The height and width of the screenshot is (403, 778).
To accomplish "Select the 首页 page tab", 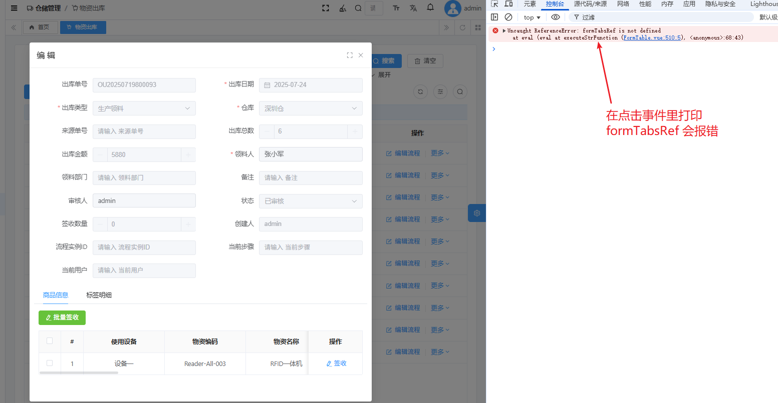I will coord(40,27).
